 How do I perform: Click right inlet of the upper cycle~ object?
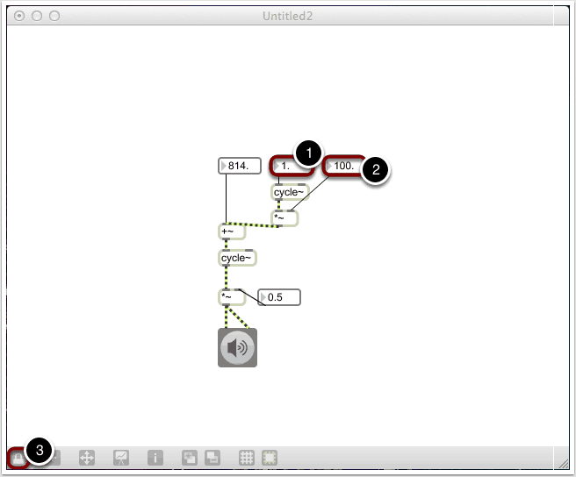tap(301, 185)
